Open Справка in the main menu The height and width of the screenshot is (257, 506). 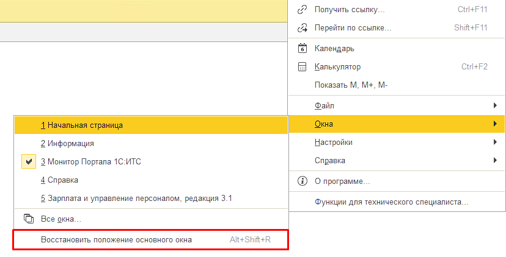pos(396,161)
